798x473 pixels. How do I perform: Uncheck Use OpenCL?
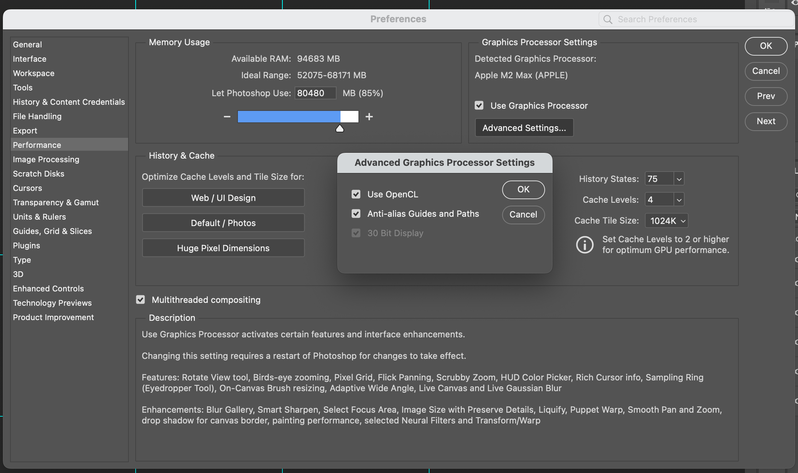click(x=356, y=194)
